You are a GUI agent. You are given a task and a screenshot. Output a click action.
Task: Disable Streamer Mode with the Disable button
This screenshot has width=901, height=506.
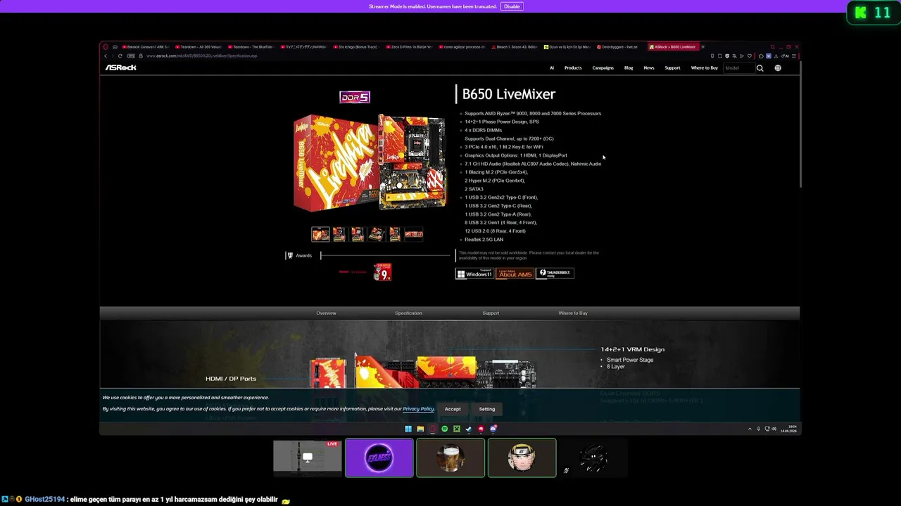tap(512, 6)
